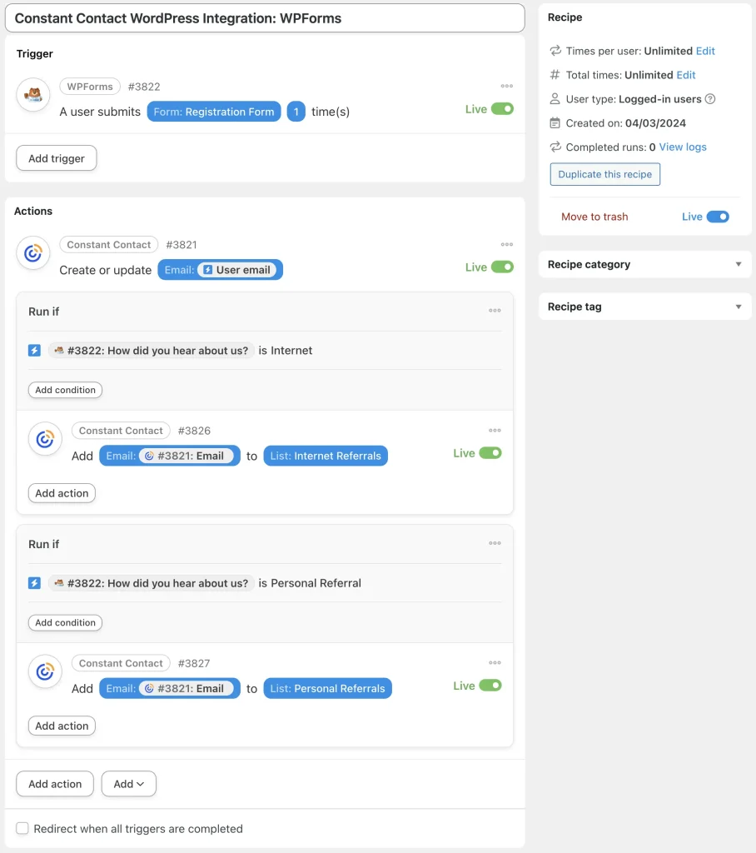The image size is (756, 853).
Task: Expand the Recipe tag panel
Action: (x=738, y=306)
